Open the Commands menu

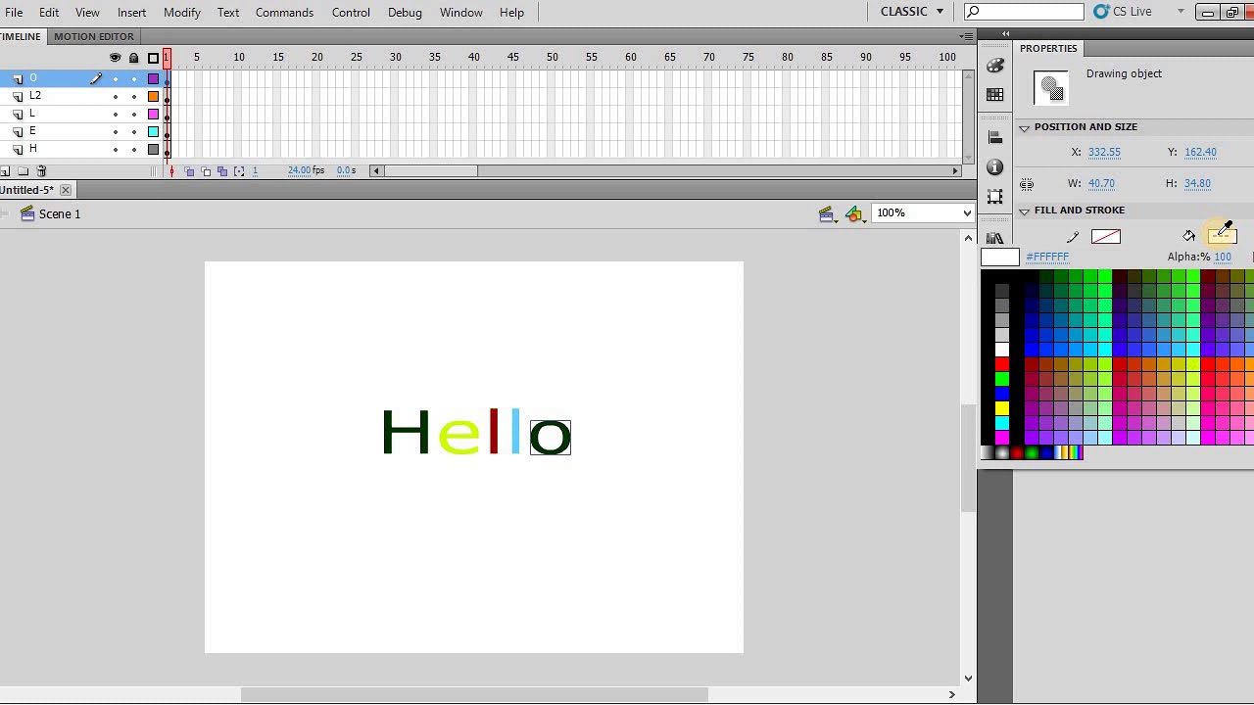coord(284,13)
